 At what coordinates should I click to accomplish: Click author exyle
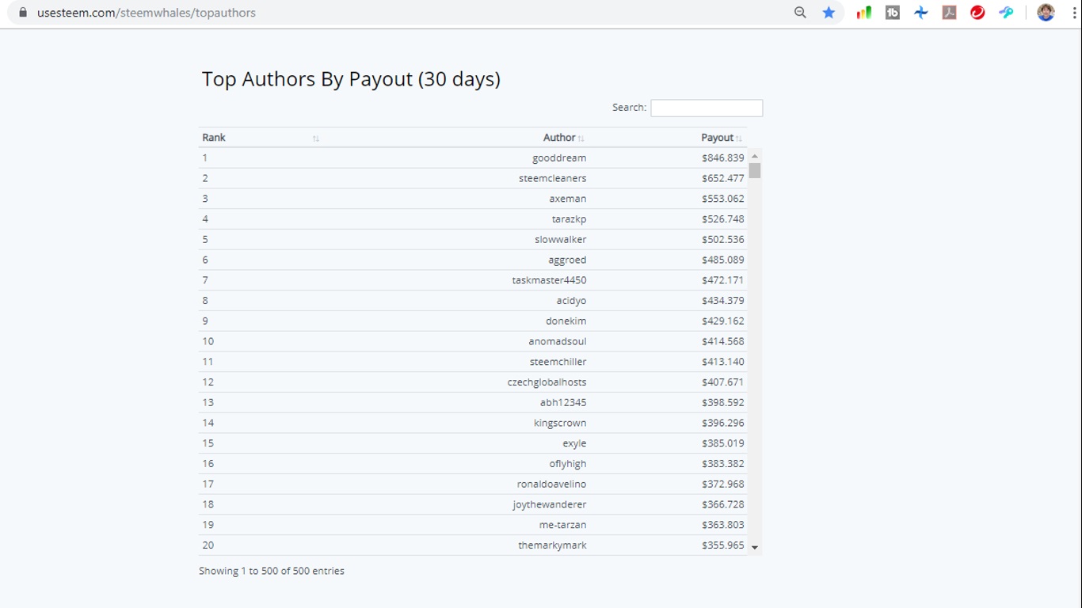(574, 443)
